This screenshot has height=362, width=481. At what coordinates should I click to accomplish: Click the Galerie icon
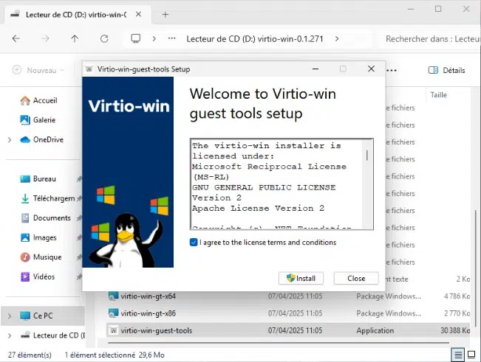click(x=25, y=120)
